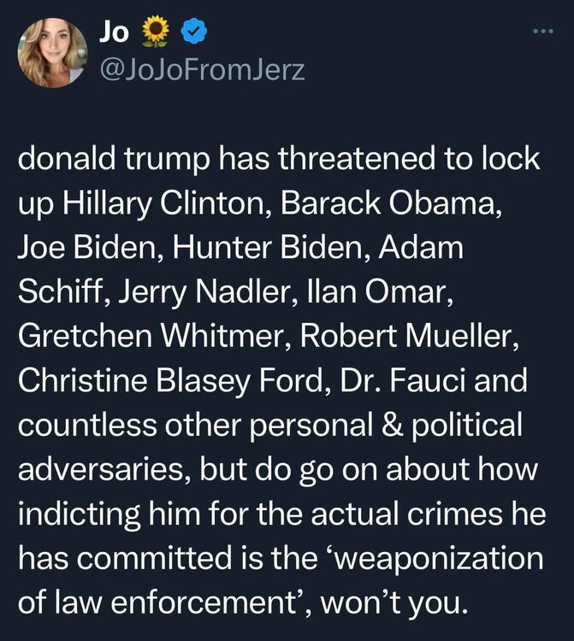Open the @JoJoFromJerz handle link
The image size is (574, 641).
pyautogui.click(x=202, y=70)
